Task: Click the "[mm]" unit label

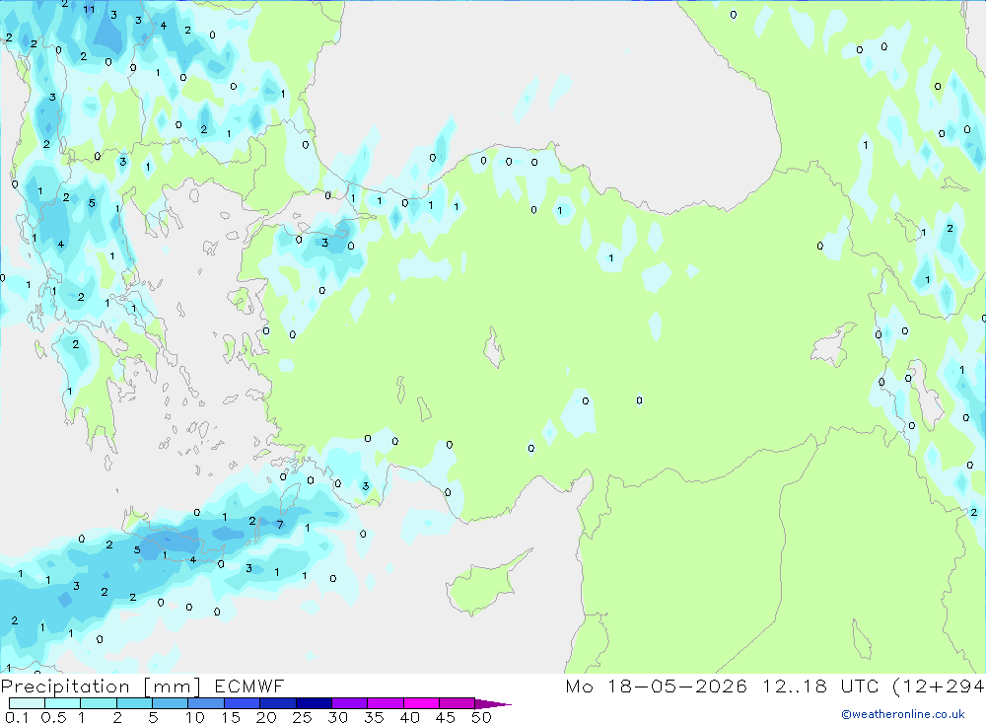Action: (173, 687)
